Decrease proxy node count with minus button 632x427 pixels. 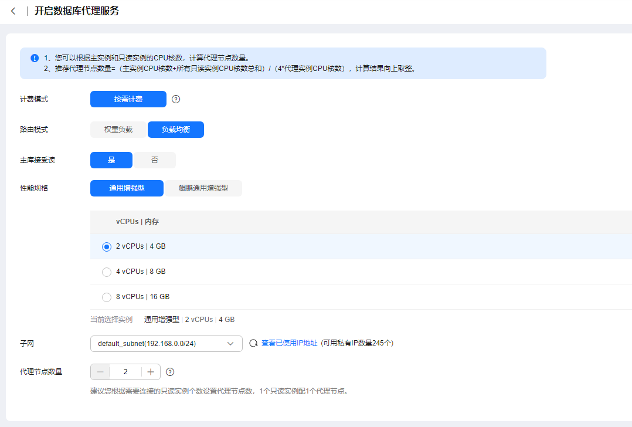pyautogui.click(x=100, y=372)
